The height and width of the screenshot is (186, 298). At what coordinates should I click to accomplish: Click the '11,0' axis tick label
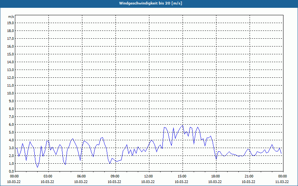pos(10,86)
